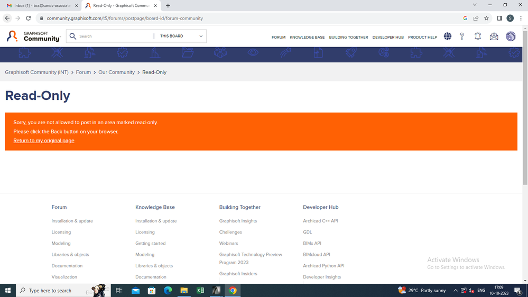
Task: Click the browser address bar URL
Action: 125,18
